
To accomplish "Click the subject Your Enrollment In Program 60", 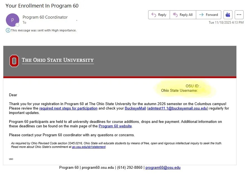I will pos(42,6).
